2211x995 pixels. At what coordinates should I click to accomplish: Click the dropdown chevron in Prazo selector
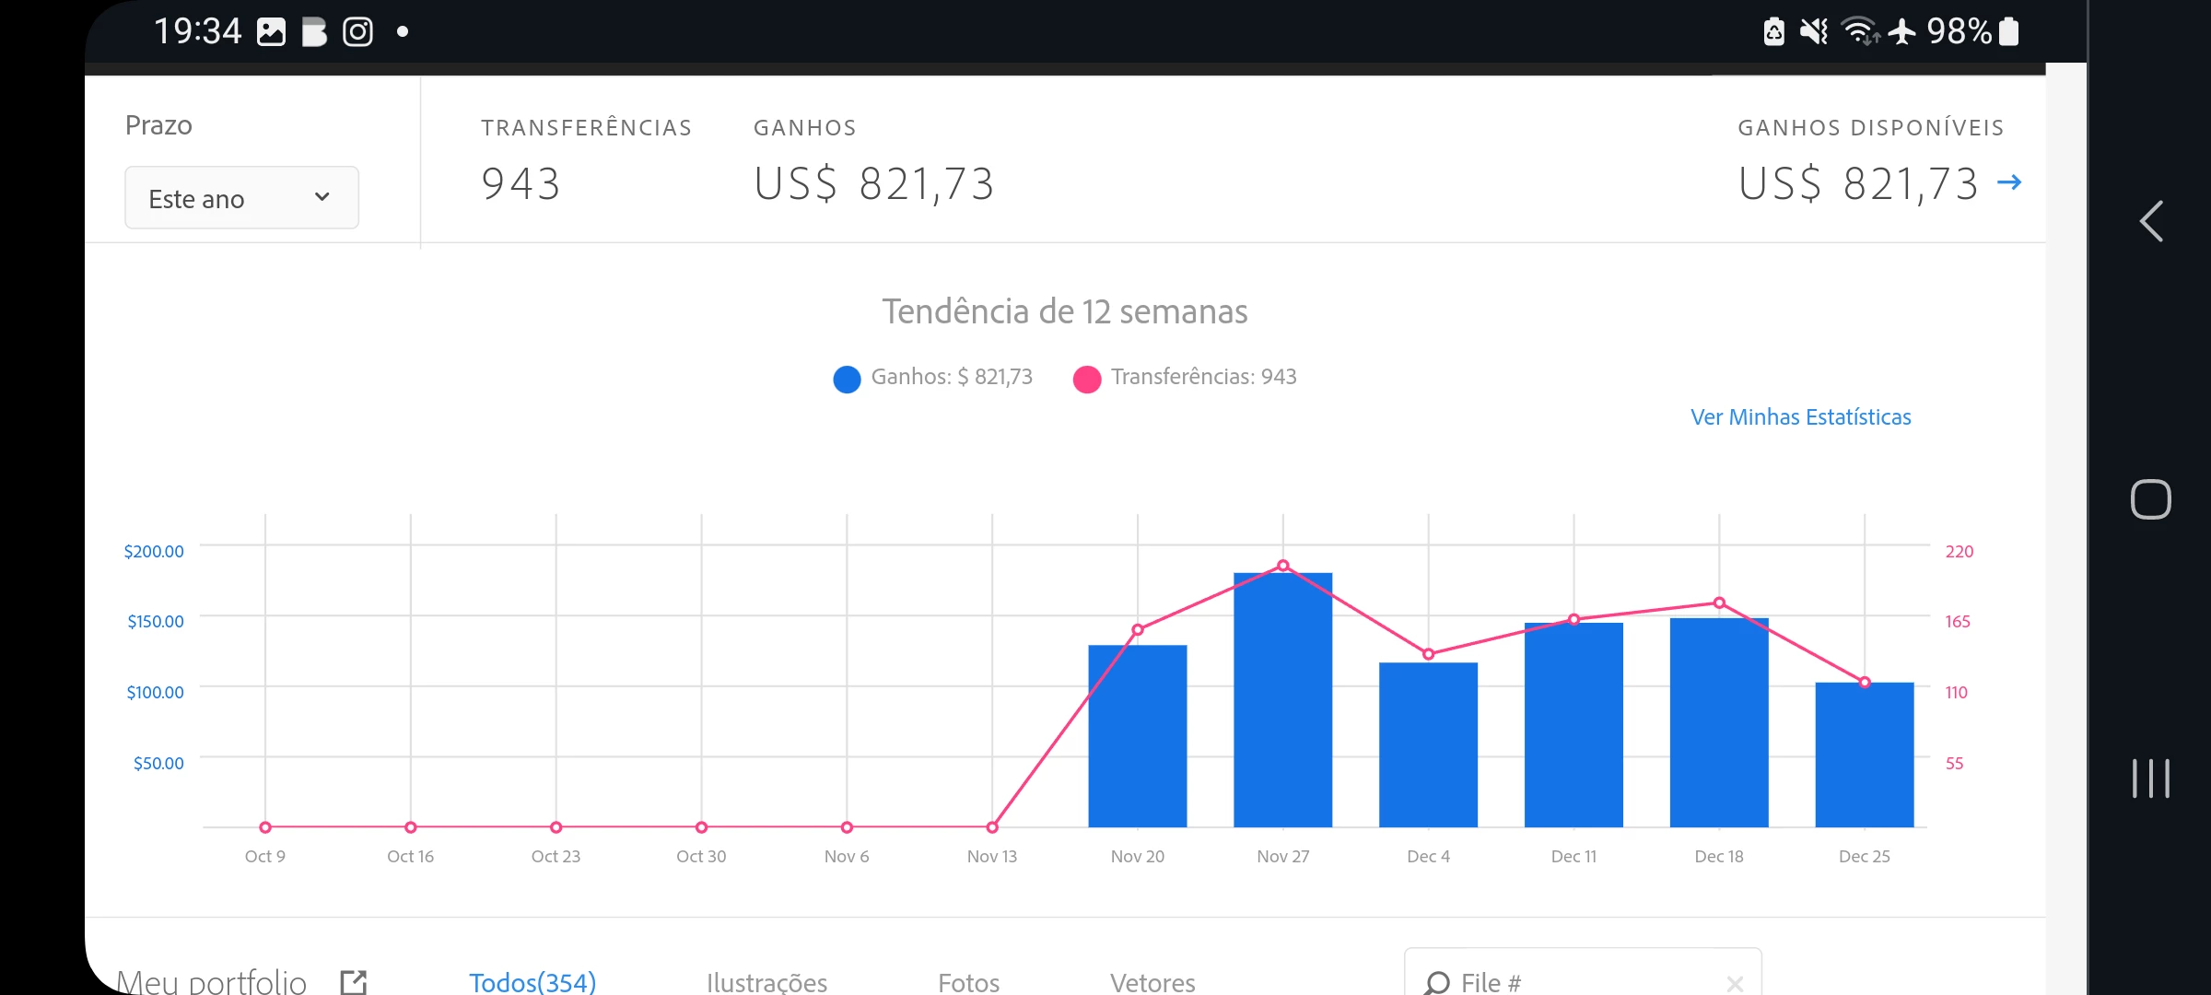[x=322, y=197]
